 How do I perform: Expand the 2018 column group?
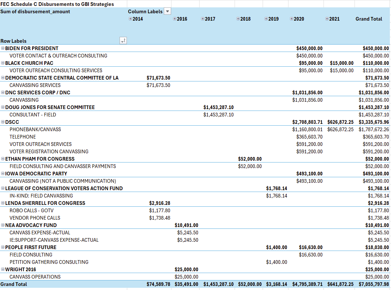click(x=238, y=19)
